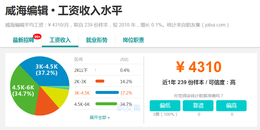This screenshot has height=130, width=260.
Task: Go to the 岗位职责 tab
Action: point(134,40)
